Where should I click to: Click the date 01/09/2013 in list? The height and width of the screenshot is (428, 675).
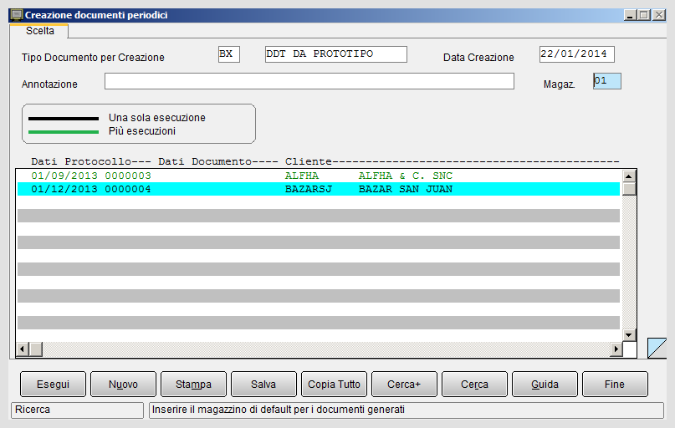(x=64, y=176)
